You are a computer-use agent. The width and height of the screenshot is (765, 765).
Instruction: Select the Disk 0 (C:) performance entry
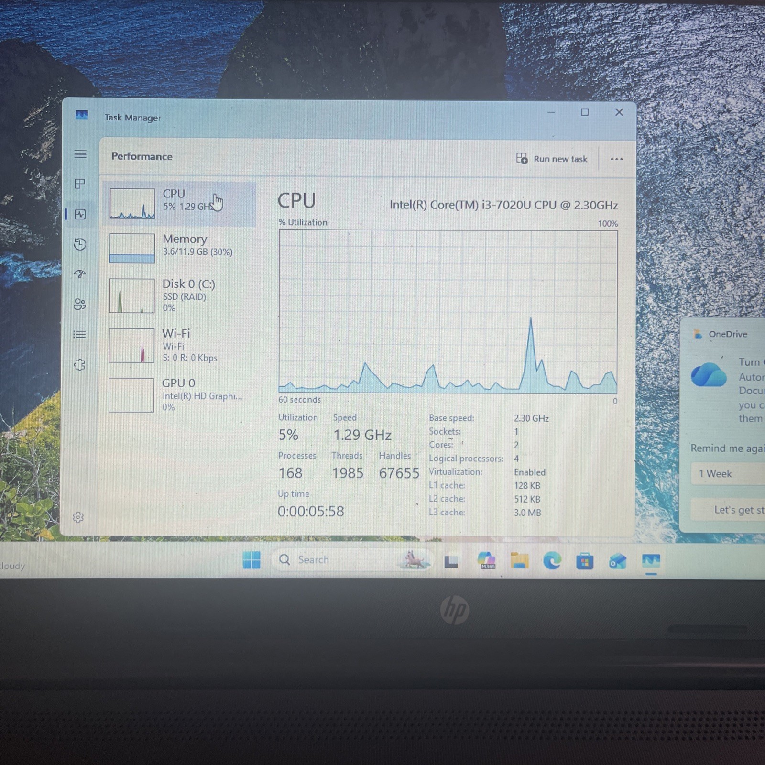(x=180, y=295)
